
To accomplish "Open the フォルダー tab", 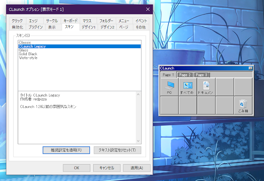I will tap(106, 21).
